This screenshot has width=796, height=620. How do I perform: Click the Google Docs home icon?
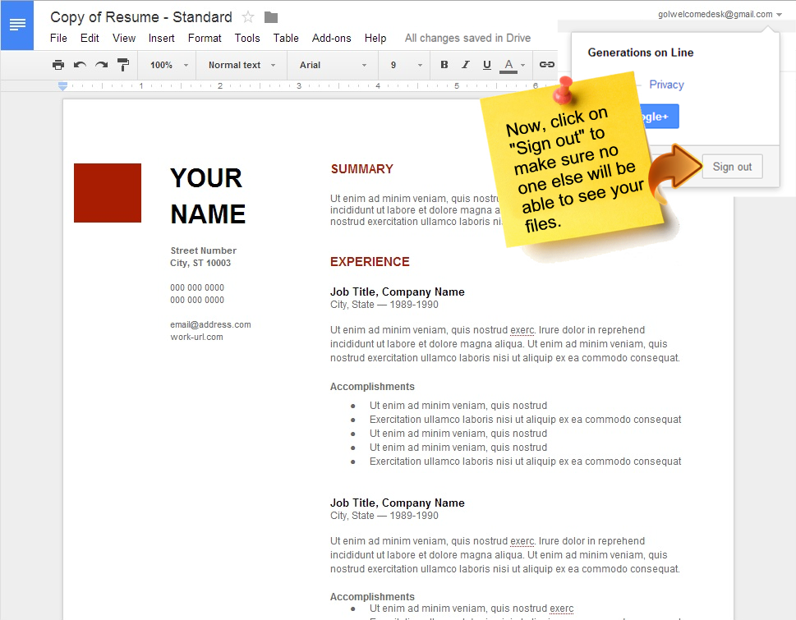point(17,25)
